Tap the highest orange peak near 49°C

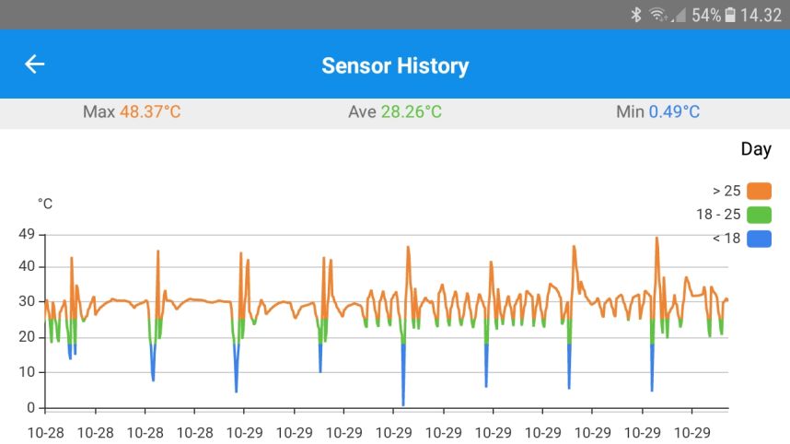click(656, 239)
